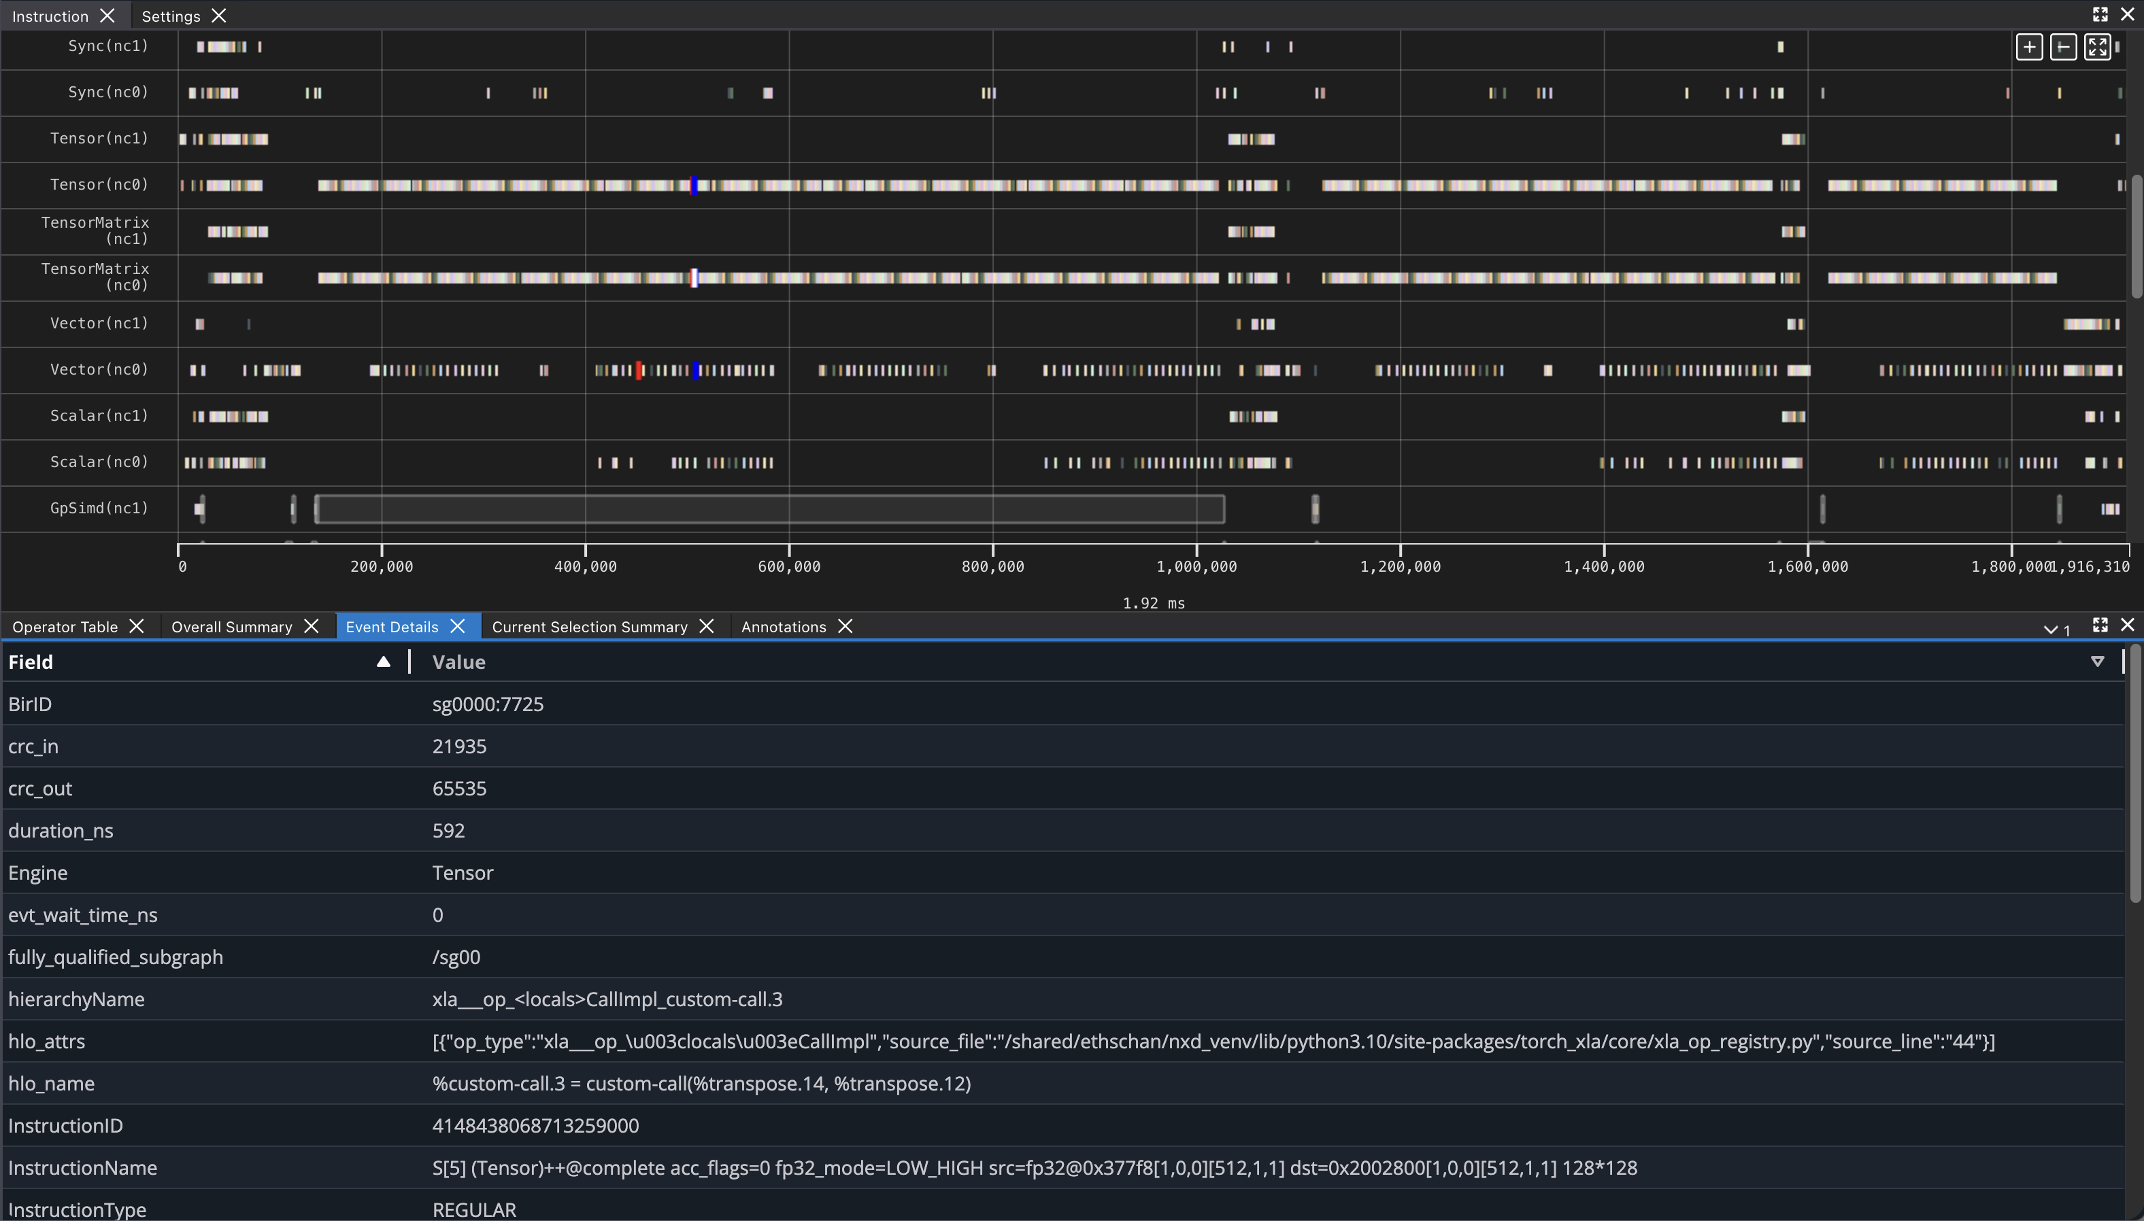
Task: Open the Value column filter triangle
Action: pyautogui.click(x=2097, y=661)
